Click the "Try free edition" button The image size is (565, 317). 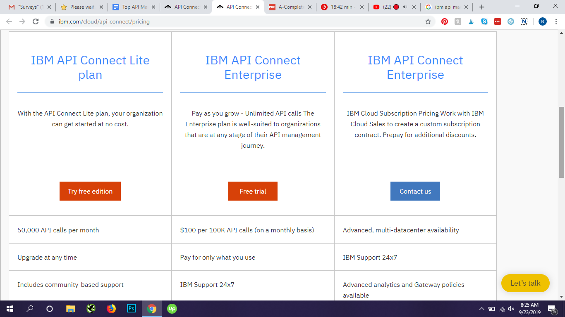coord(90,191)
